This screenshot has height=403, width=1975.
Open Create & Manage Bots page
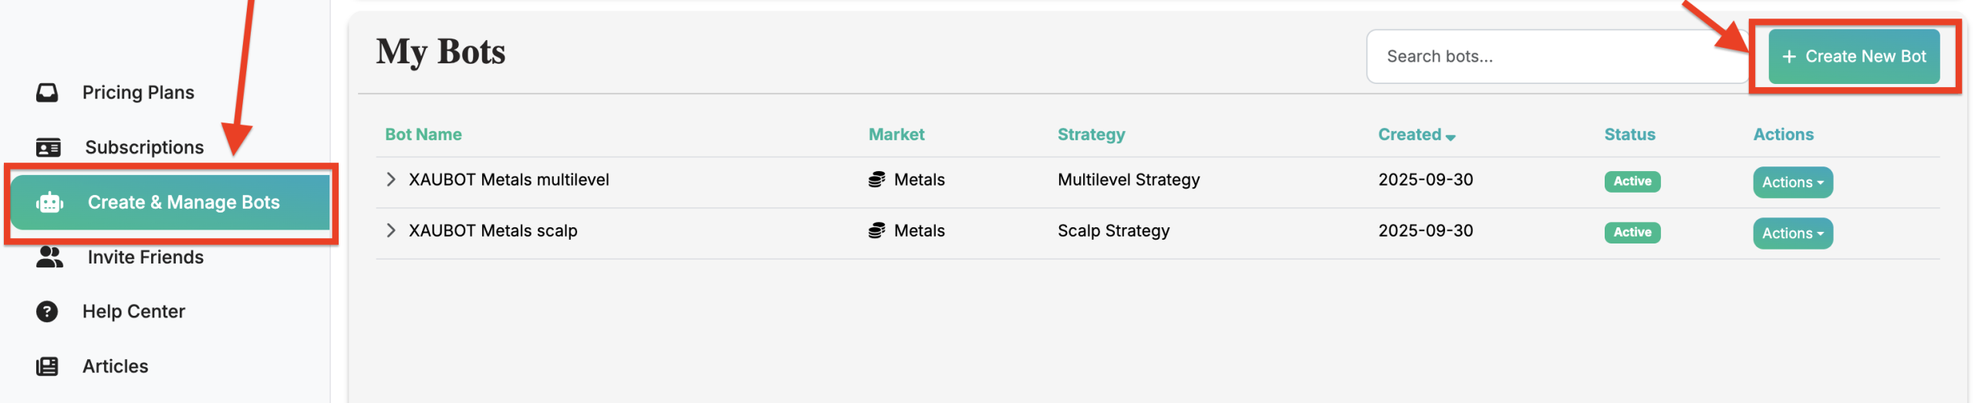pyautogui.click(x=184, y=203)
